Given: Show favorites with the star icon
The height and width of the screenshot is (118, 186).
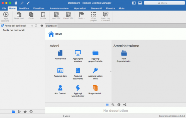Looking at the screenshot, I should click(x=25, y=112).
